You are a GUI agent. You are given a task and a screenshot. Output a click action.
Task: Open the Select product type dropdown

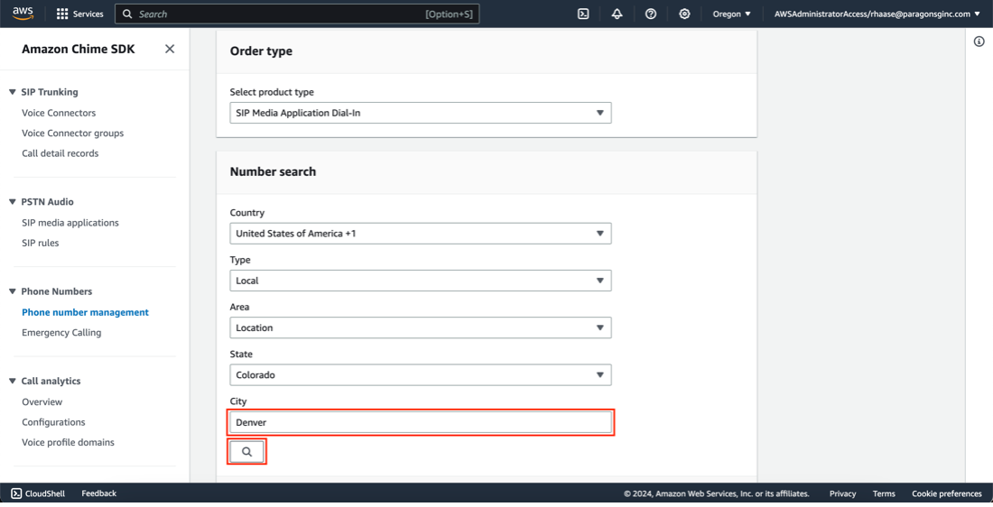coord(421,113)
